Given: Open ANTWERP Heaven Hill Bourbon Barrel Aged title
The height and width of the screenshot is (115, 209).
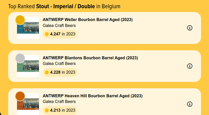Looking at the screenshot, I should (92, 96).
